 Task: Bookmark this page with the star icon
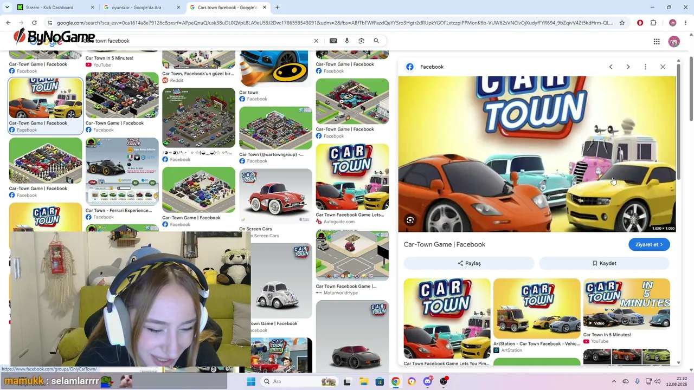pyautogui.click(x=622, y=23)
